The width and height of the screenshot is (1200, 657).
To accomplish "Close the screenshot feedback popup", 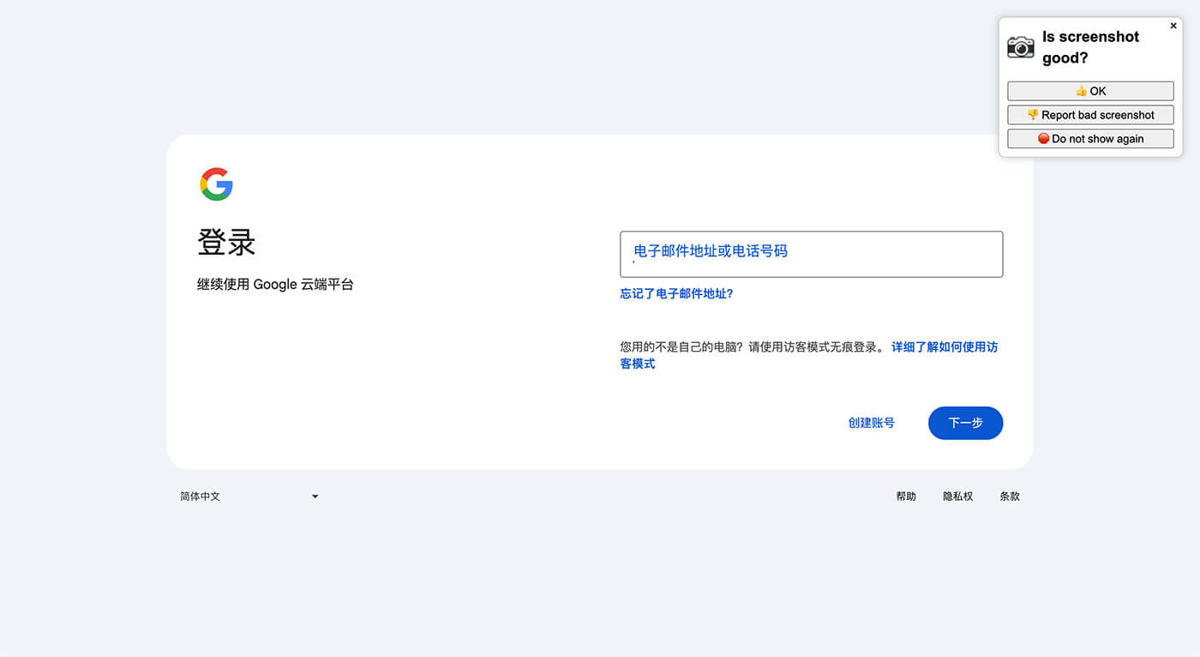I will [x=1173, y=26].
